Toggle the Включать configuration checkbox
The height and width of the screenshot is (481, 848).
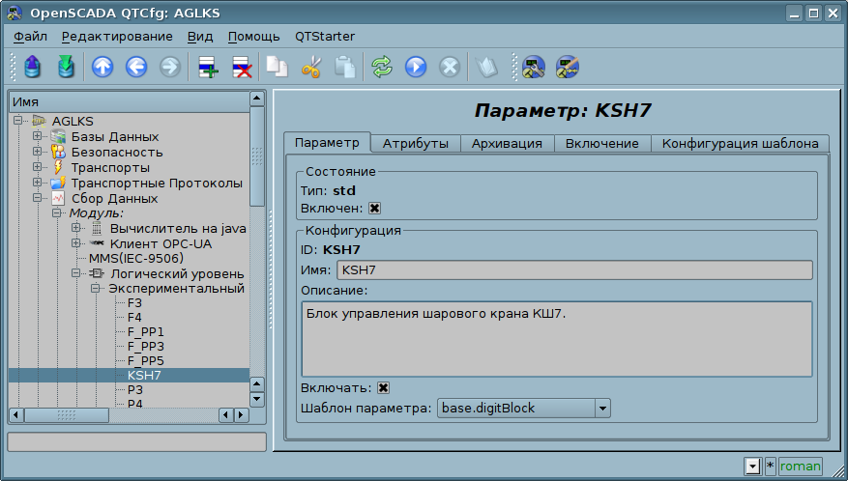(383, 387)
